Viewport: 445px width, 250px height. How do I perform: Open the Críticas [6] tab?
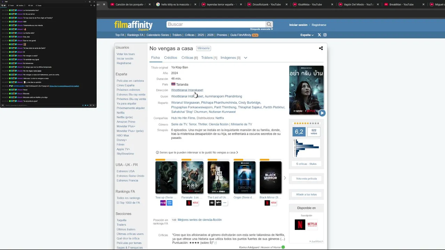(x=189, y=58)
